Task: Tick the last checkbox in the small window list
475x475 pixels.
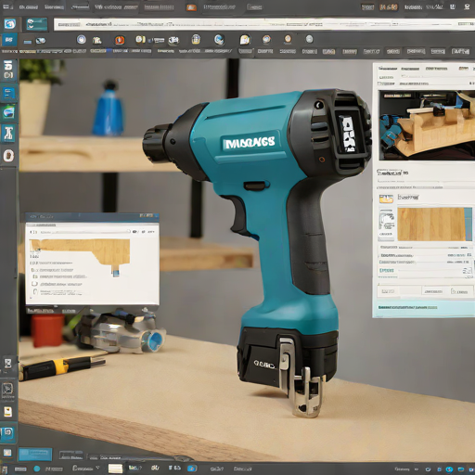Action: pyautogui.click(x=35, y=291)
